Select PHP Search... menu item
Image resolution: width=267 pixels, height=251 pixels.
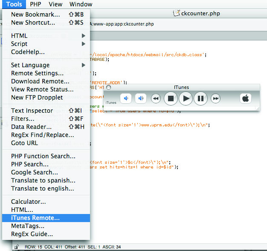pyautogui.click(x=46, y=164)
